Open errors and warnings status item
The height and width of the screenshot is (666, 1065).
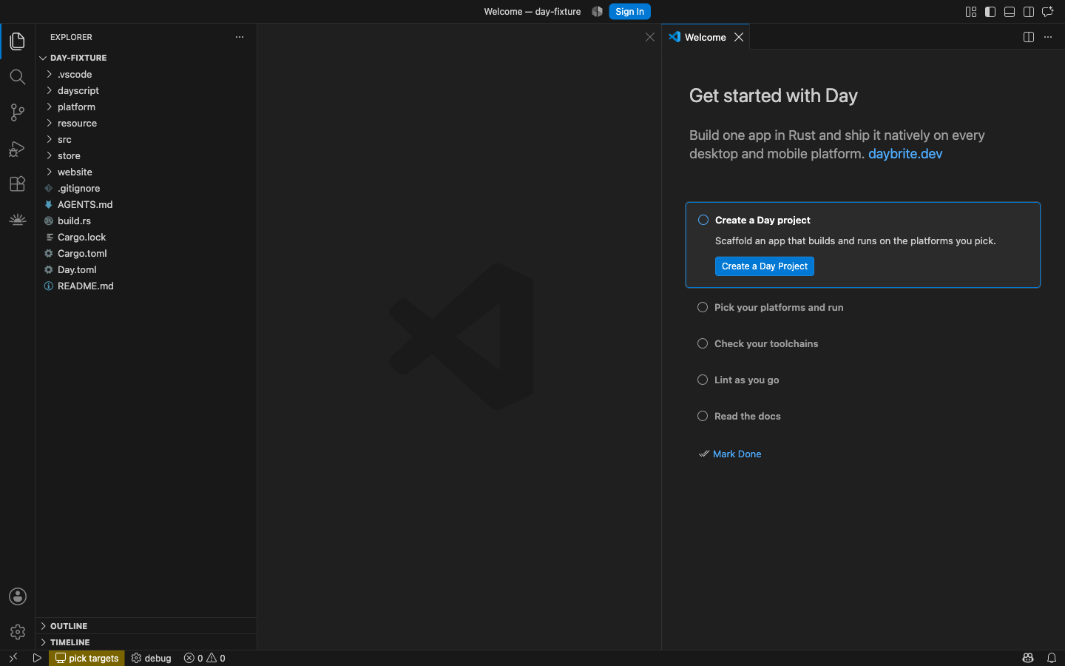pyautogui.click(x=205, y=658)
